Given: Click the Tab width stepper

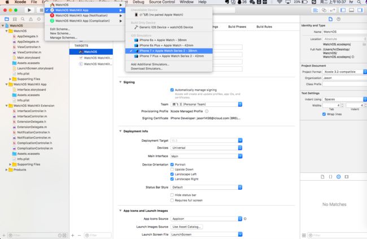Looking at the screenshot, I should click(x=342, y=106).
